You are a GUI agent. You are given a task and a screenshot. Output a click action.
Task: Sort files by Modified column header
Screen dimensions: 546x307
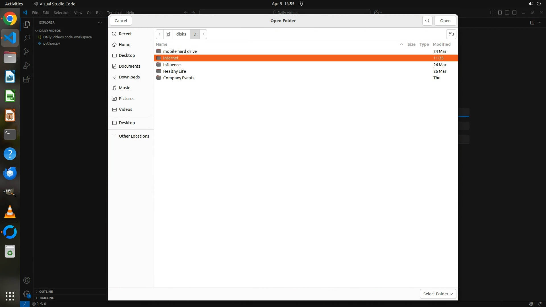tap(441, 44)
